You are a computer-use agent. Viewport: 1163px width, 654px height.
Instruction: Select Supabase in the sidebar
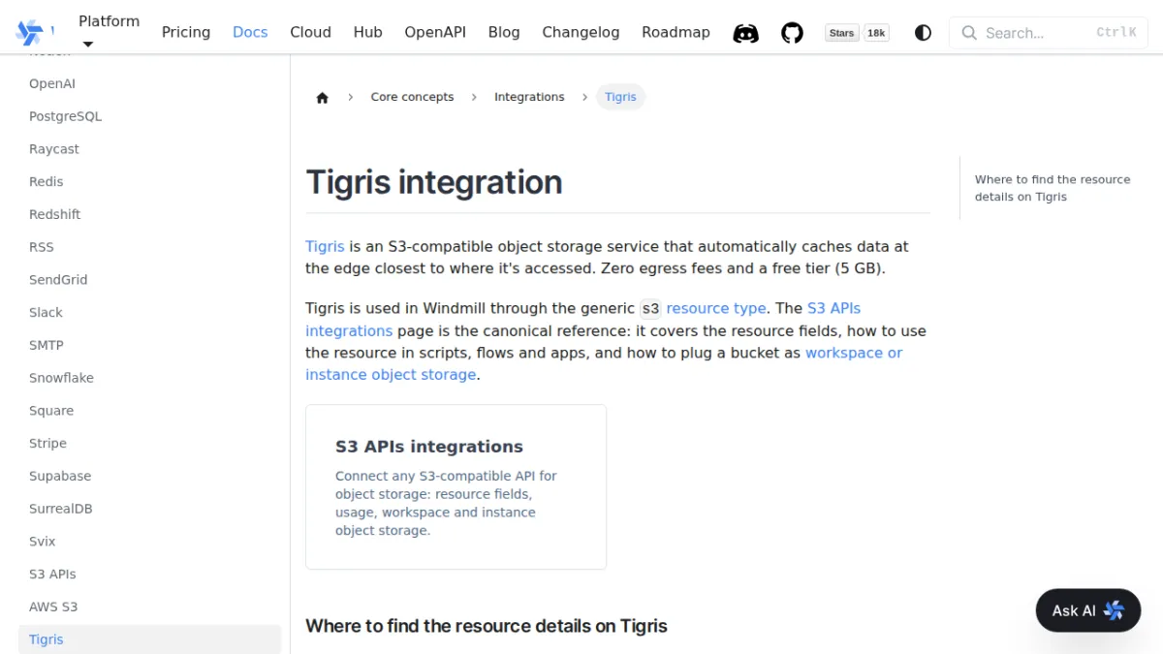click(x=60, y=476)
